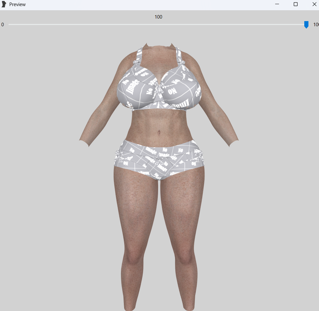Click the slider value label 100
319x311 pixels.
[x=158, y=17]
